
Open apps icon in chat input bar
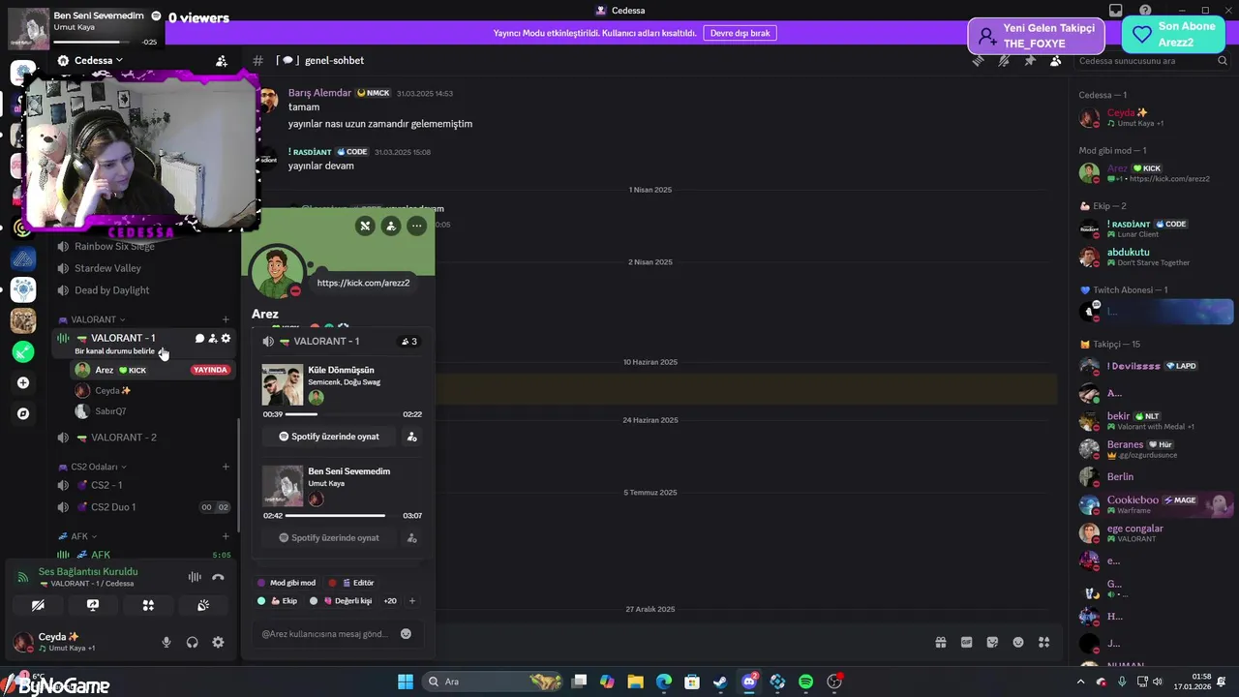pyautogui.click(x=1043, y=642)
